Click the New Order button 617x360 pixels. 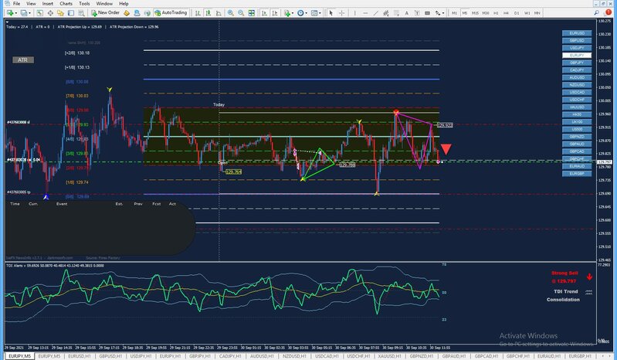pos(106,13)
